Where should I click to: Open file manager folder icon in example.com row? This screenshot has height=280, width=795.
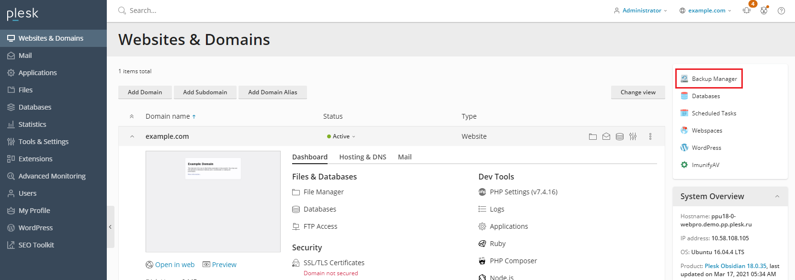click(592, 136)
